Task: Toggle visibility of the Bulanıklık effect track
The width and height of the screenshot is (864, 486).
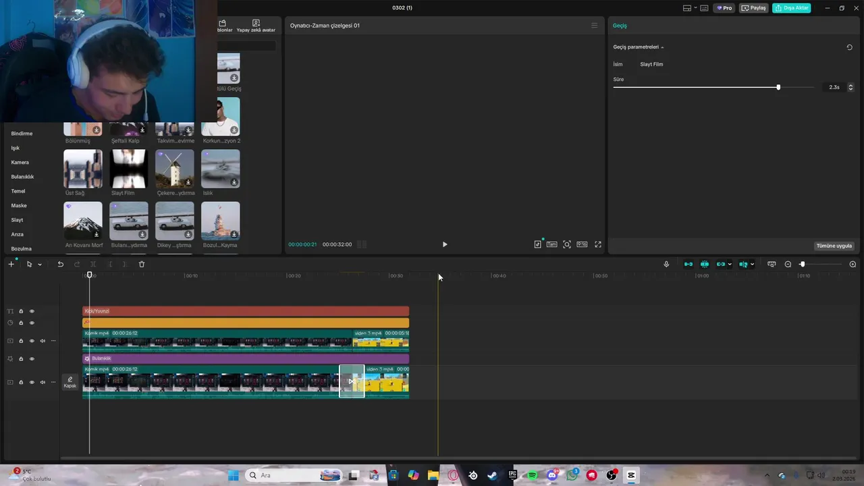Action: click(32, 358)
